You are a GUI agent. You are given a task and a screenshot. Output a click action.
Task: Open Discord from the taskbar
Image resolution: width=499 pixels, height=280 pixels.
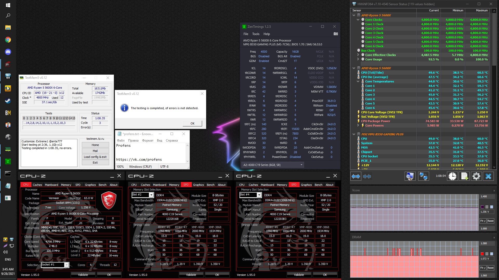pyautogui.click(x=8, y=52)
